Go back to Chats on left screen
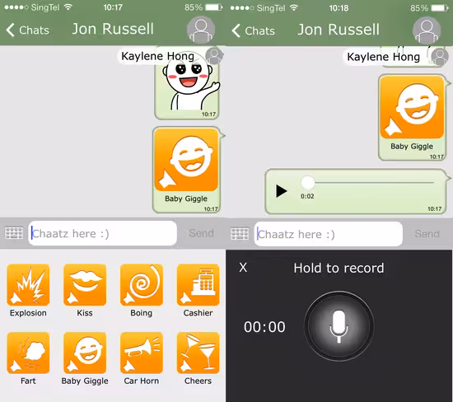The image size is (453, 402). 27,30
